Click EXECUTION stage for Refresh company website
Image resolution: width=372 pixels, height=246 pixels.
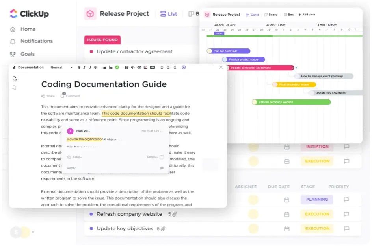click(317, 214)
